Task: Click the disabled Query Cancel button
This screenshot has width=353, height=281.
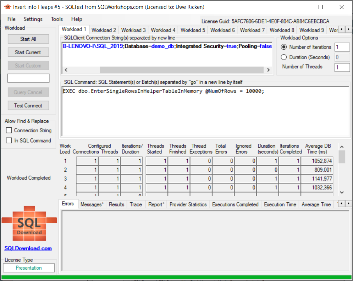Action: click(28, 92)
